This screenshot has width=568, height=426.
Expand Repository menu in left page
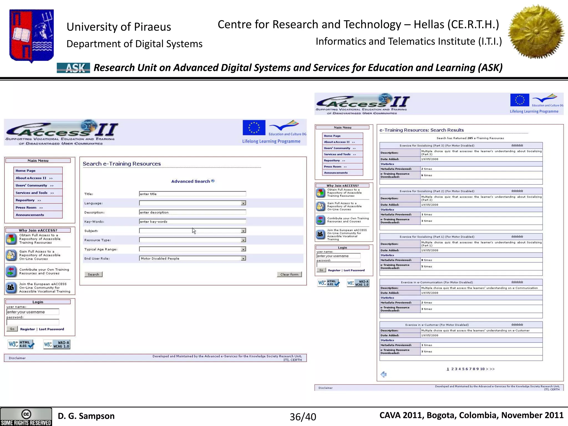point(38,200)
